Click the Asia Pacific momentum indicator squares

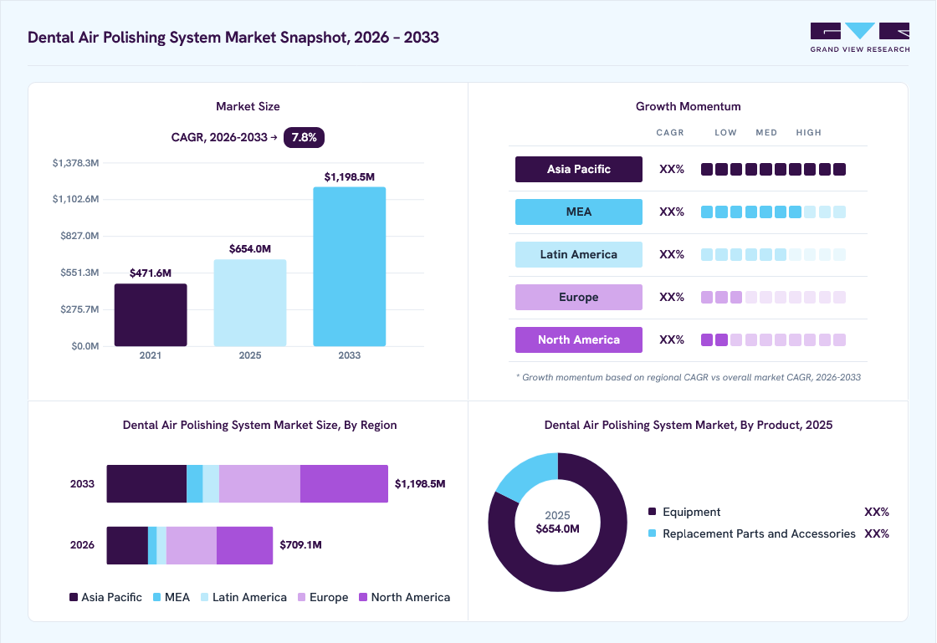773,170
